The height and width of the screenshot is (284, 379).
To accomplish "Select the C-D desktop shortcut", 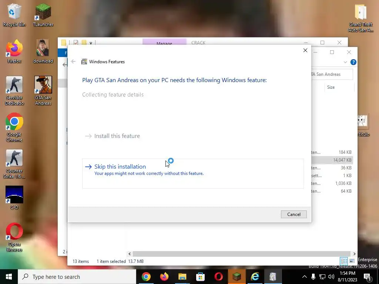I will coord(14,197).
